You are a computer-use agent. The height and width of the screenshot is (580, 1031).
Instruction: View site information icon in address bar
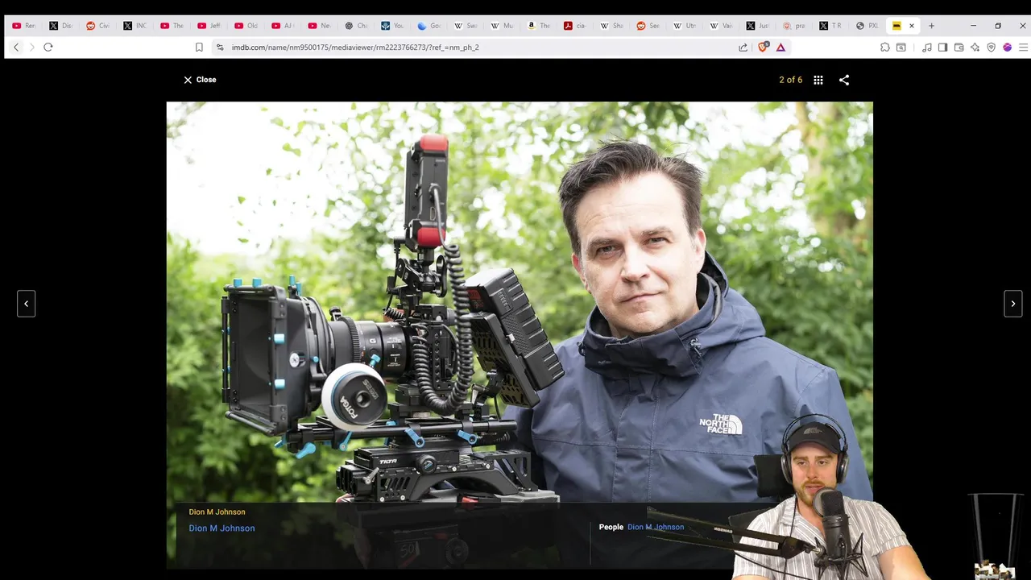[220, 48]
